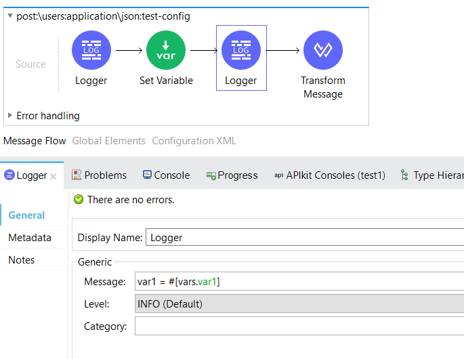This screenshot has width=464, height=359.
Task: Collapse the post users test-config flow
Action: (10, 16)
